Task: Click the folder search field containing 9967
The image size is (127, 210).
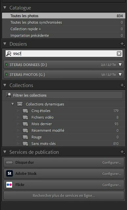Action: pyautogui.click(x=64, y=54)
